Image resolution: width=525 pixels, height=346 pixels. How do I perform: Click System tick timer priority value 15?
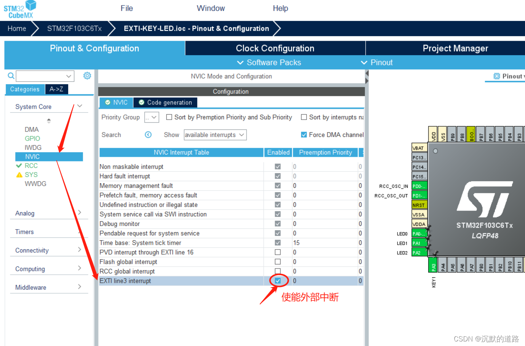[x=296, y=243]
